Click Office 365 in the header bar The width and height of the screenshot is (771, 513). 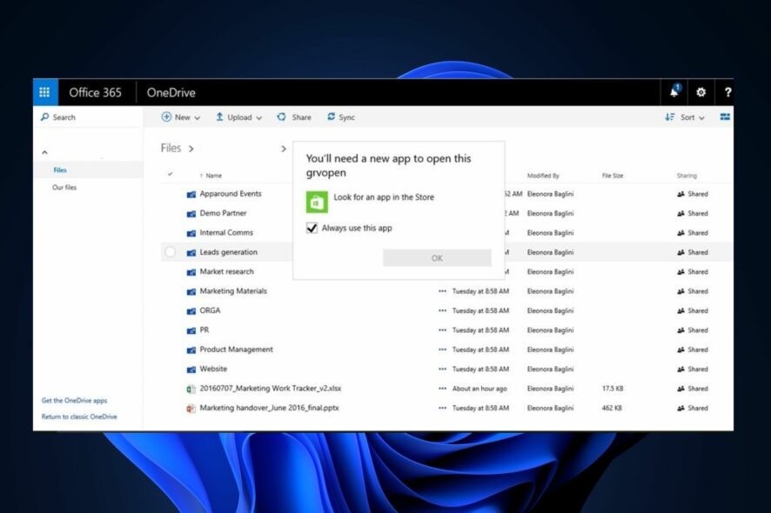click(x=96, y=92)
